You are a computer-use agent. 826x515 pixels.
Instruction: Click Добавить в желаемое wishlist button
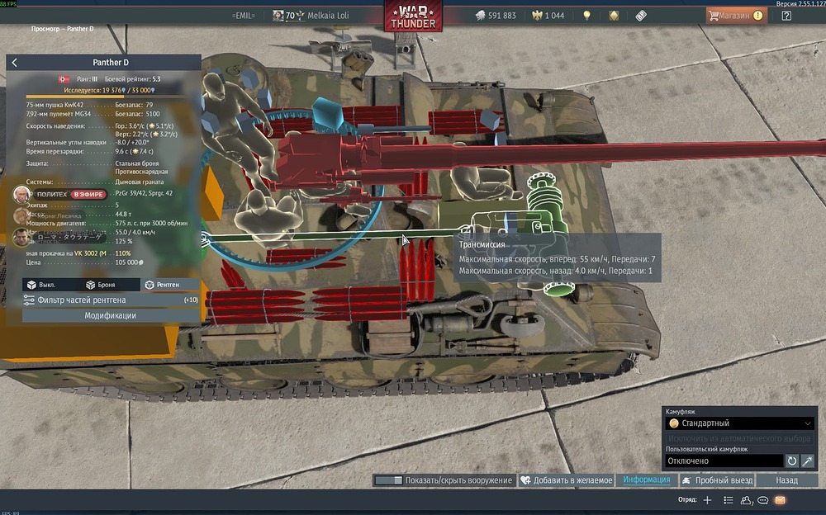click(x=567, y=480)
